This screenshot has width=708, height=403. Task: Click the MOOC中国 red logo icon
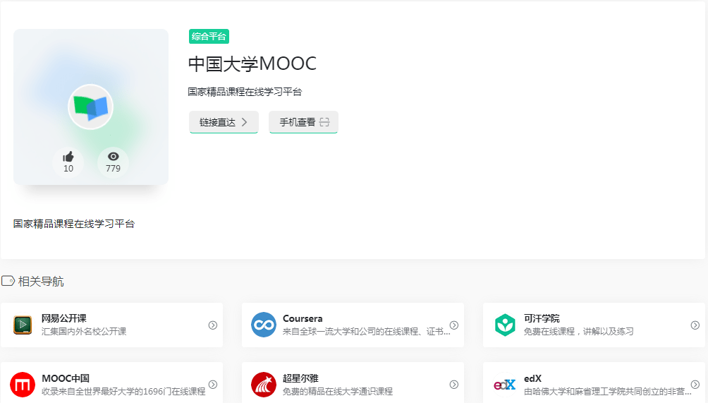(23, 385)
